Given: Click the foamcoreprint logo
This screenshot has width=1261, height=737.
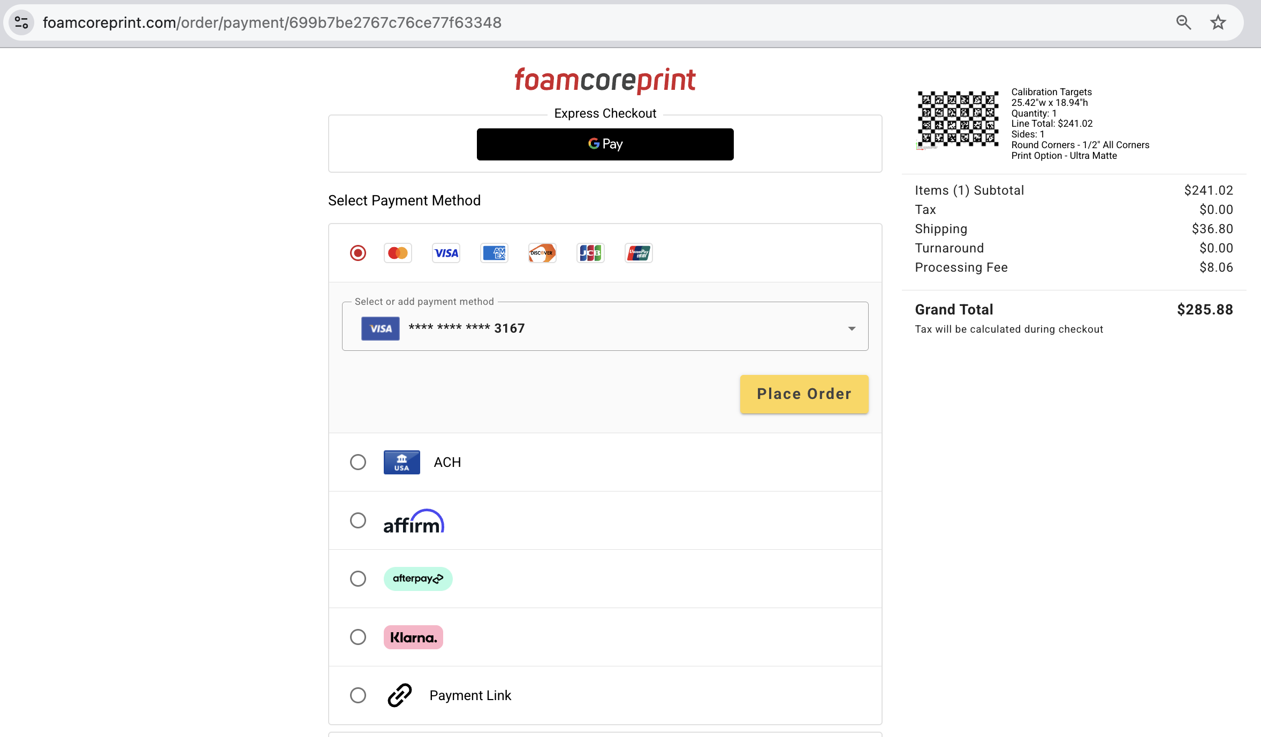Looking at the screenshot, I should click(605, 80).
